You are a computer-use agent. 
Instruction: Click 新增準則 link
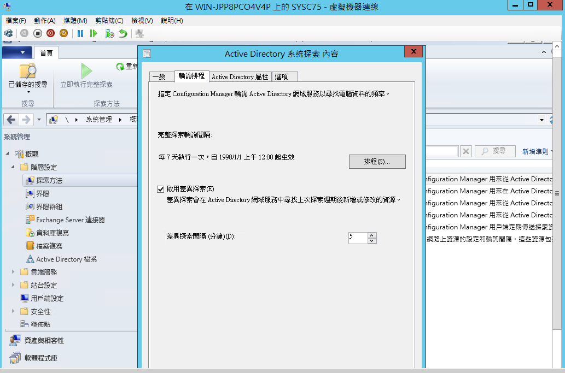click(537, 151)
